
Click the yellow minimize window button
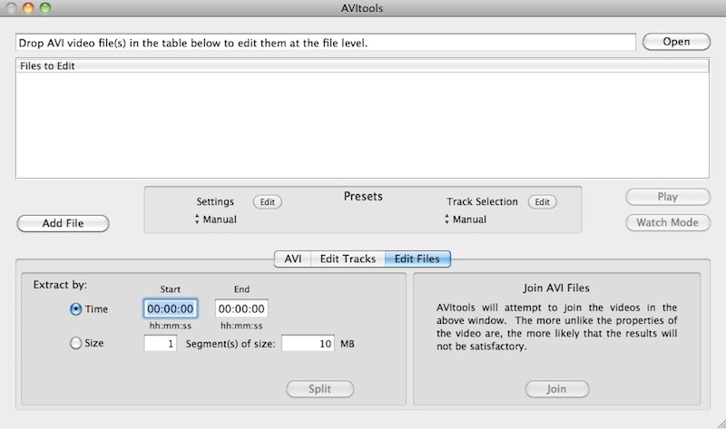pyautogui.click(x=29, y=8)
